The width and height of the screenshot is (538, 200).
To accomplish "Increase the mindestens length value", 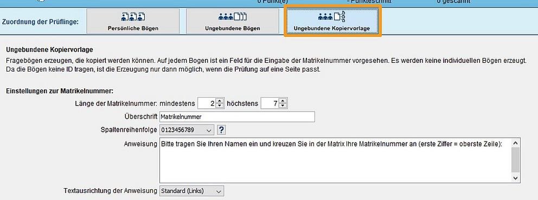I will pos(220,101).
